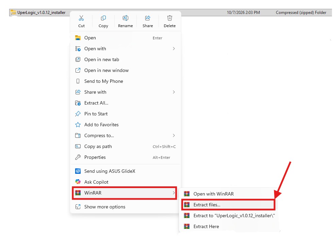Click the Cut scissors icon
Screen dimensions: 333x241
click(x=81, y=18)
